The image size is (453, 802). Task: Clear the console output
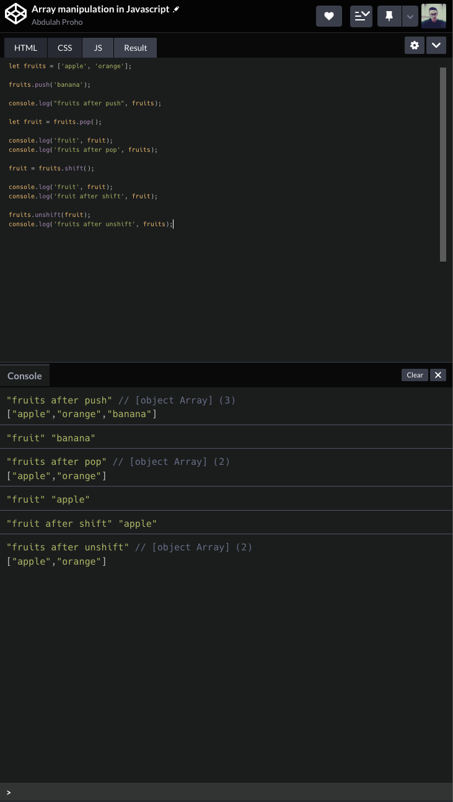(415, 375)
